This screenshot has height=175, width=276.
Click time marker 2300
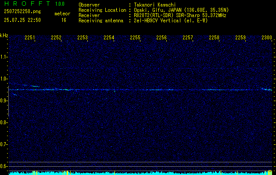click(267, 37)
